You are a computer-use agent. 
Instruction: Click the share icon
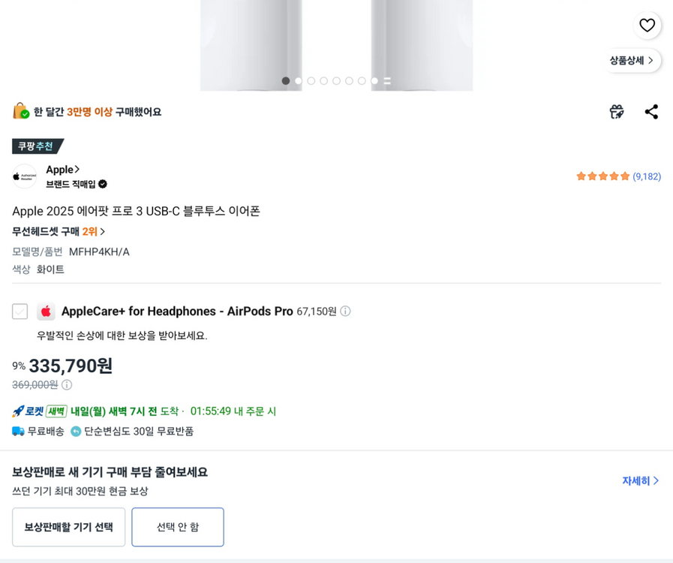point(651,112)
